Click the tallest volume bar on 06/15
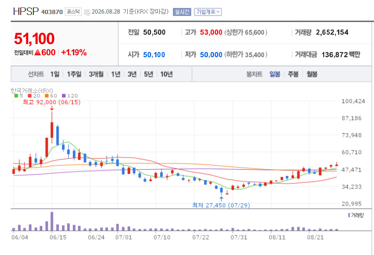 tap(52, 221)
